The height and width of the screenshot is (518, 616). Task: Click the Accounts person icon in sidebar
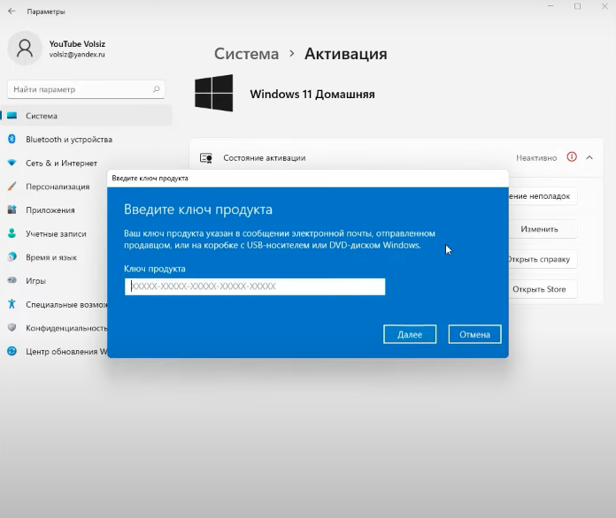click(12, 233)
